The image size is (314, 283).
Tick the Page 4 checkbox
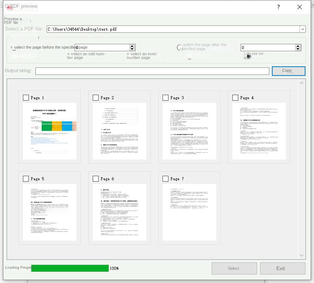235,98
